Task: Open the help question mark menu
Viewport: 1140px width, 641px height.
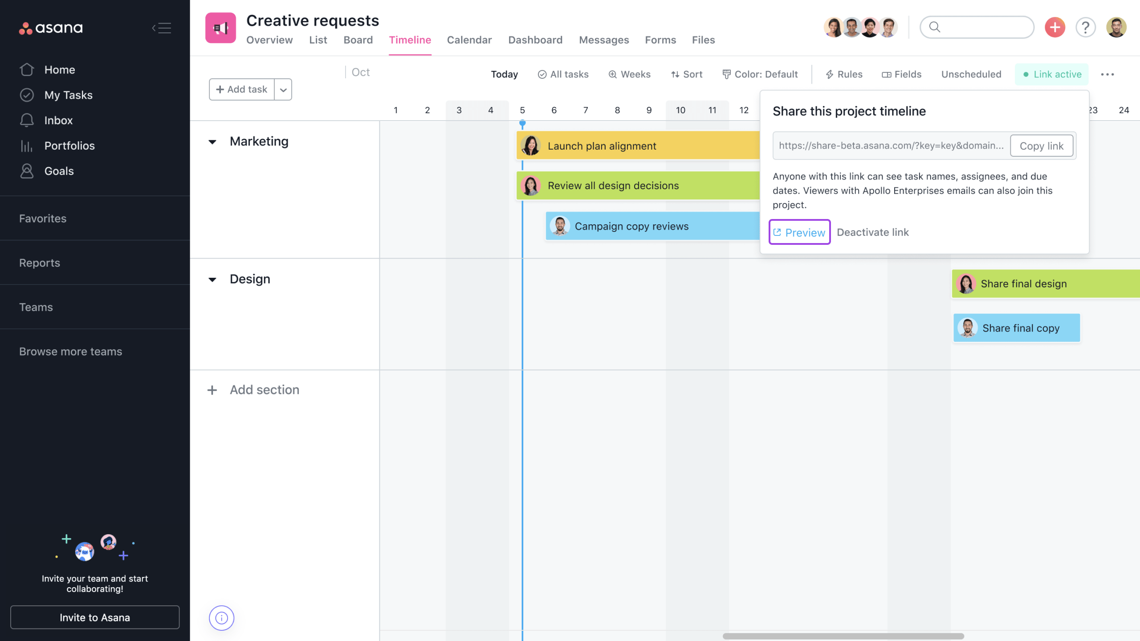Action: tap(1086, 28)
